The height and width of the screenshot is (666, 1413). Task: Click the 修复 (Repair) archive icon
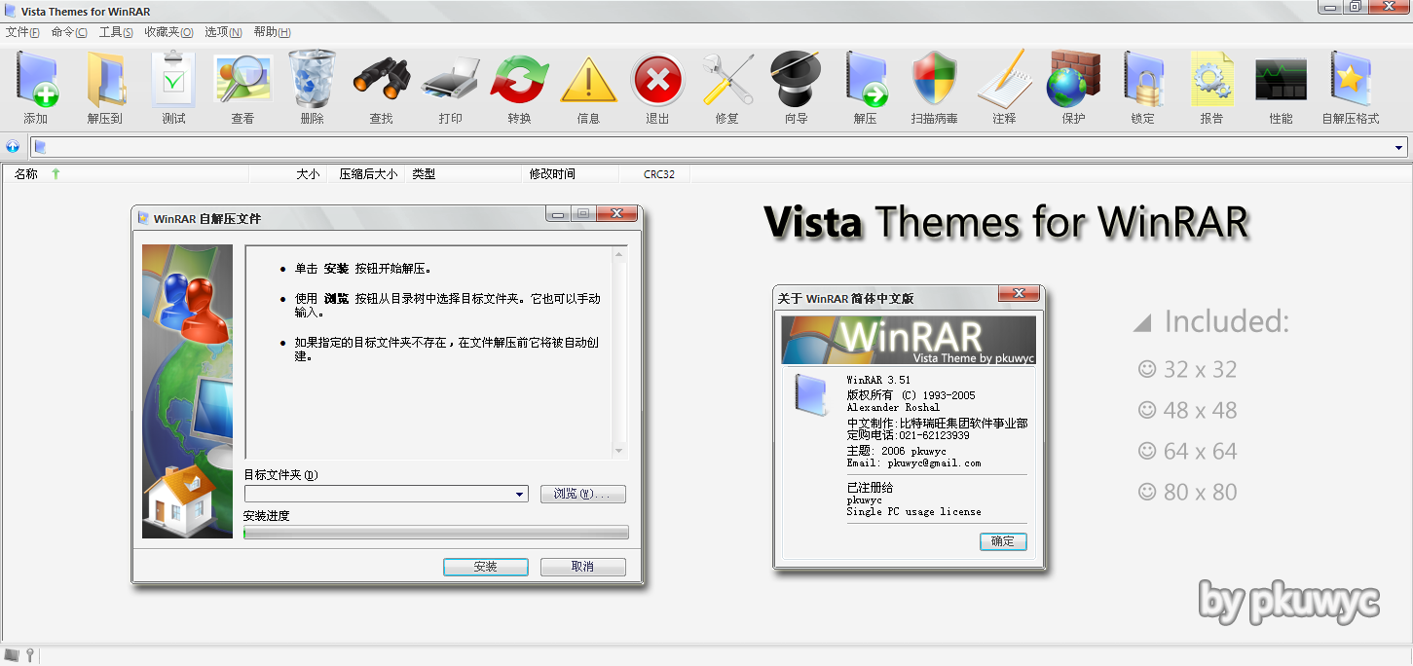[x=726, y=88]
